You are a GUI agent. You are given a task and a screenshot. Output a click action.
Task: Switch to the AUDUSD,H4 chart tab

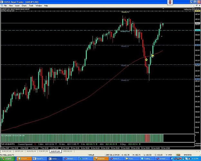pos(31,151)
